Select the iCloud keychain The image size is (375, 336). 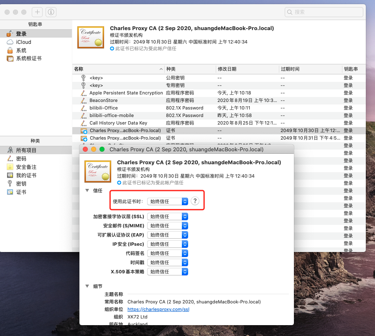23,42
